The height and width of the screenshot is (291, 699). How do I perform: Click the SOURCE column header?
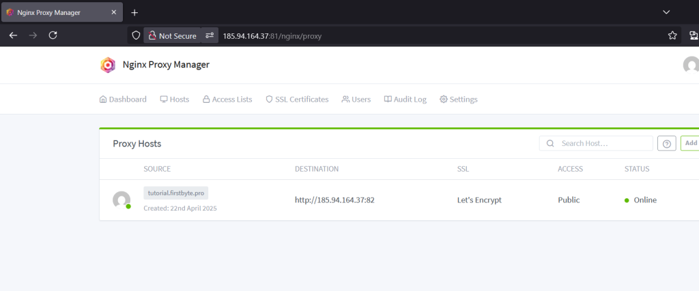[157, 169]
